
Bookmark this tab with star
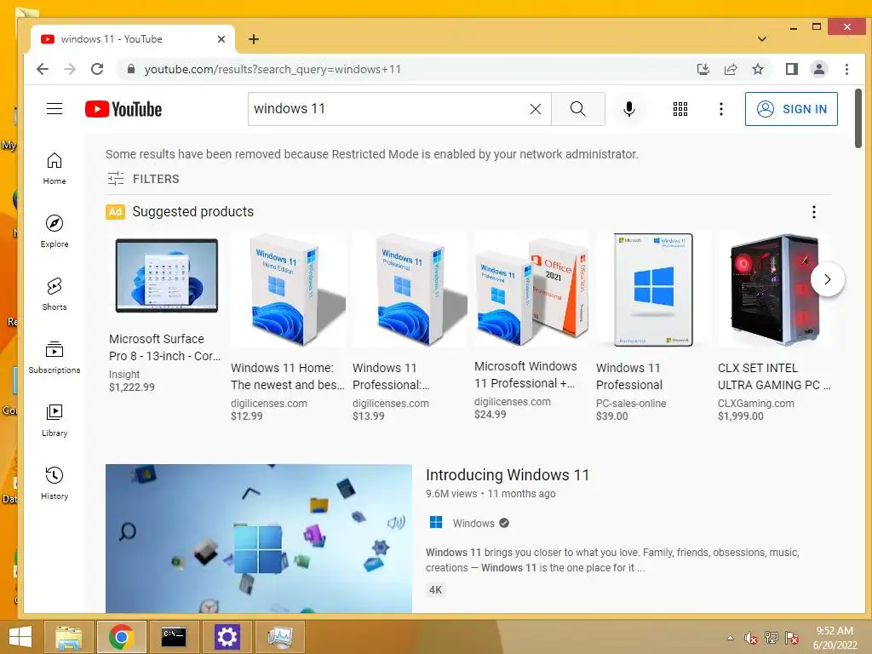757,69
